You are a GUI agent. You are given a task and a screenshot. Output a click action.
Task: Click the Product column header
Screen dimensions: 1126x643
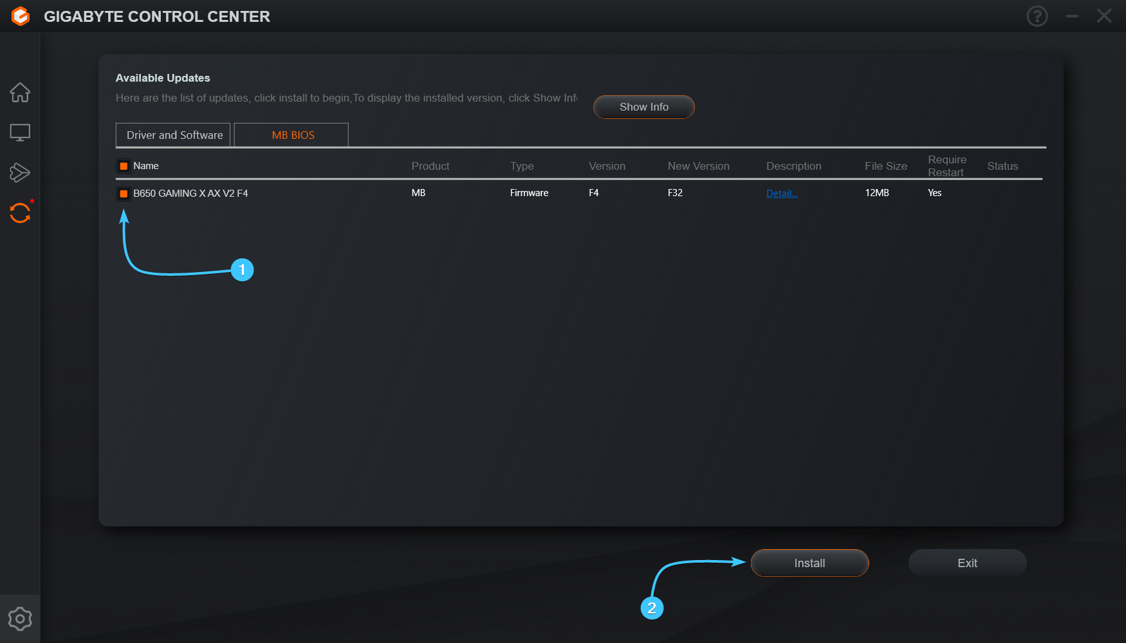(x=430, y=166)
